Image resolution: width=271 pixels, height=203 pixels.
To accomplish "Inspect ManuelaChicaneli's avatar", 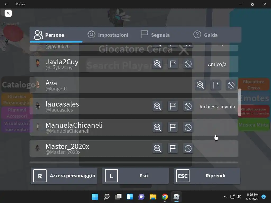I will (x=157, y=127).
